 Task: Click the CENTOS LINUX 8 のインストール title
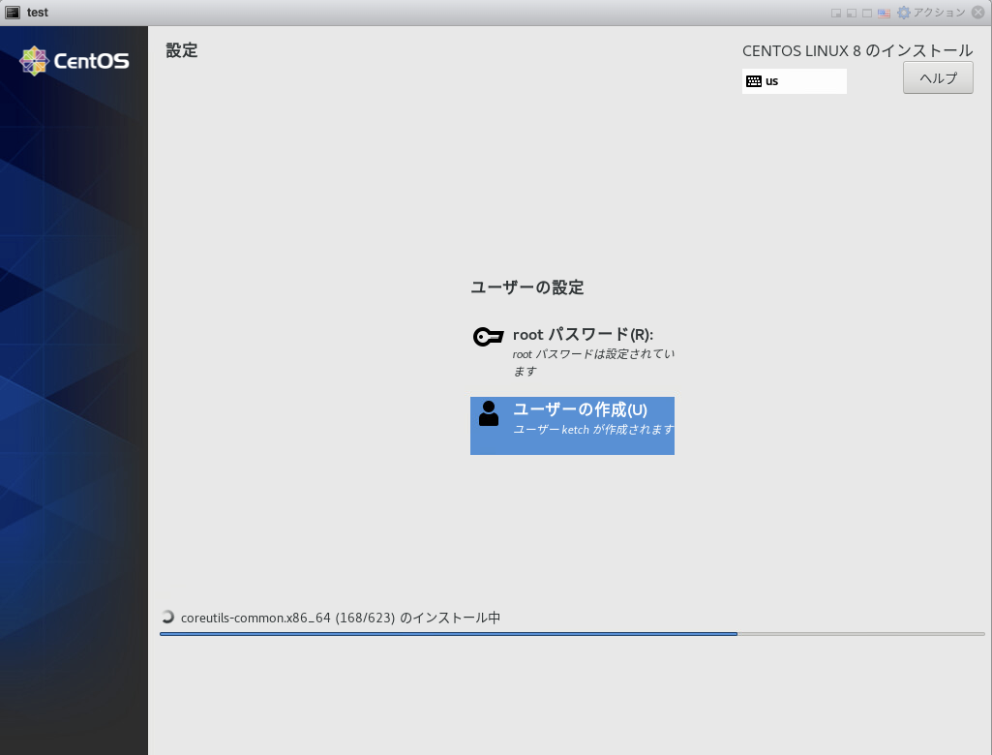coord(857,50)
